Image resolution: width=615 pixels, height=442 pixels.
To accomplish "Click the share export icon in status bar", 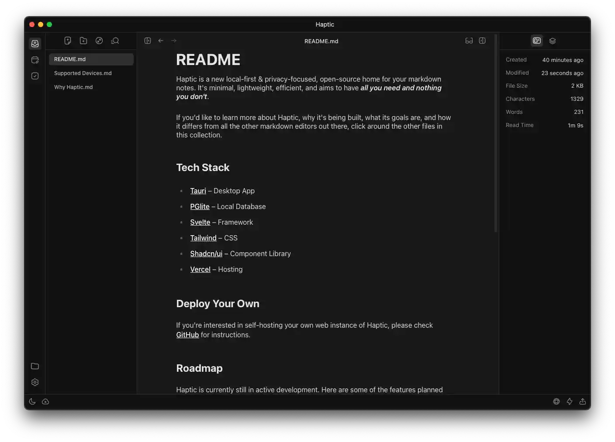I will (x=583, y=401).
